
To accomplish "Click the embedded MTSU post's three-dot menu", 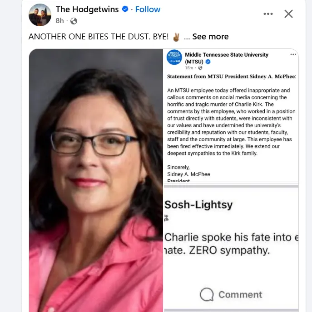I will point(293,54).
